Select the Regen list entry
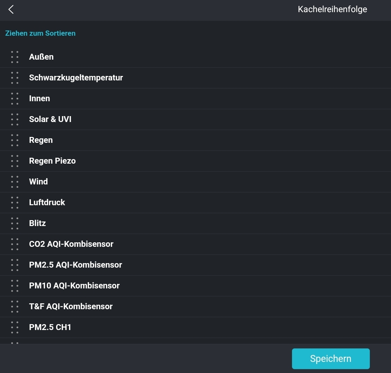This screenshot has width=391, height=373. point(41,140)
